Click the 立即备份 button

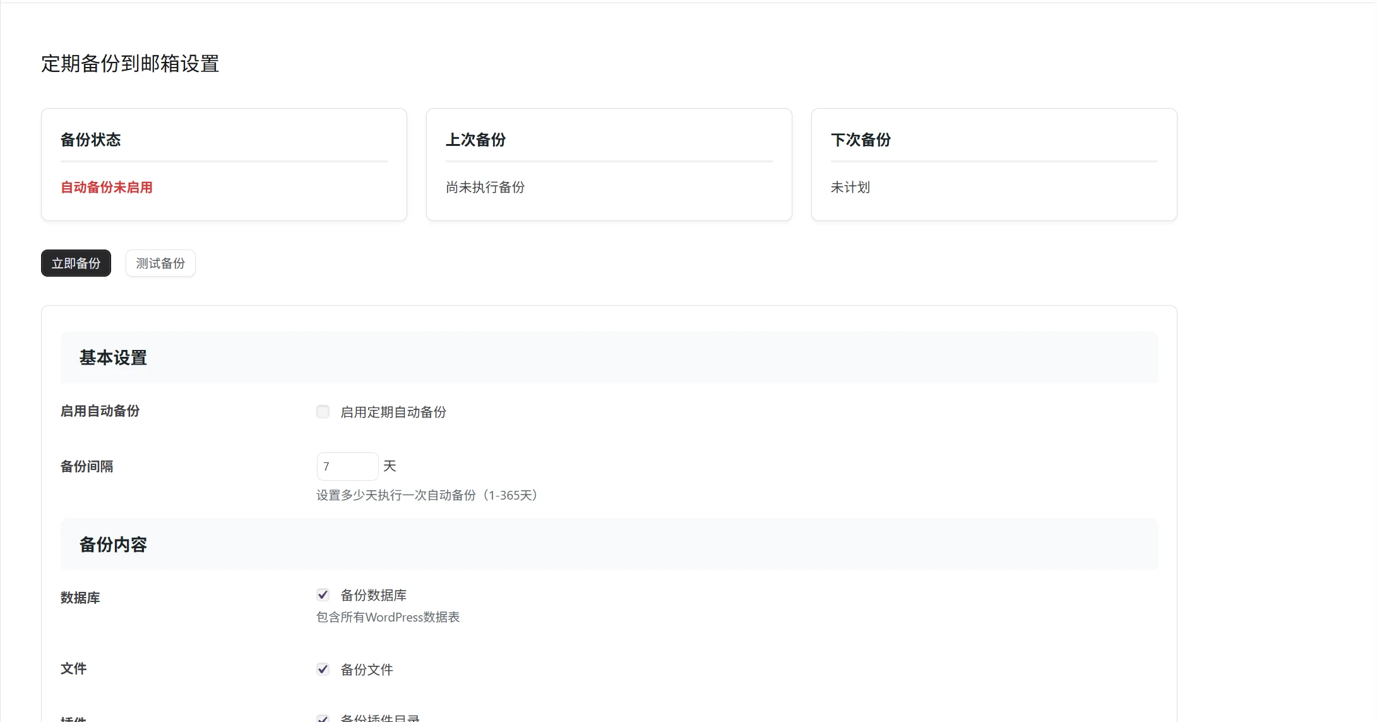tap(75, 263)
